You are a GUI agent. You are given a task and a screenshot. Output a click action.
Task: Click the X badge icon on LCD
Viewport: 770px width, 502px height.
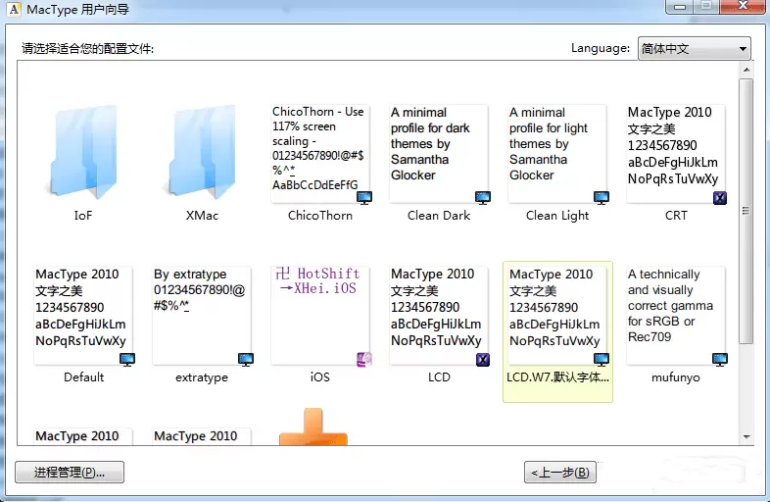[x=483, y=360]
